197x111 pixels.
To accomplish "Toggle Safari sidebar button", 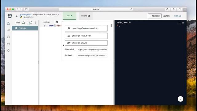I will click(x=26, y=9).
